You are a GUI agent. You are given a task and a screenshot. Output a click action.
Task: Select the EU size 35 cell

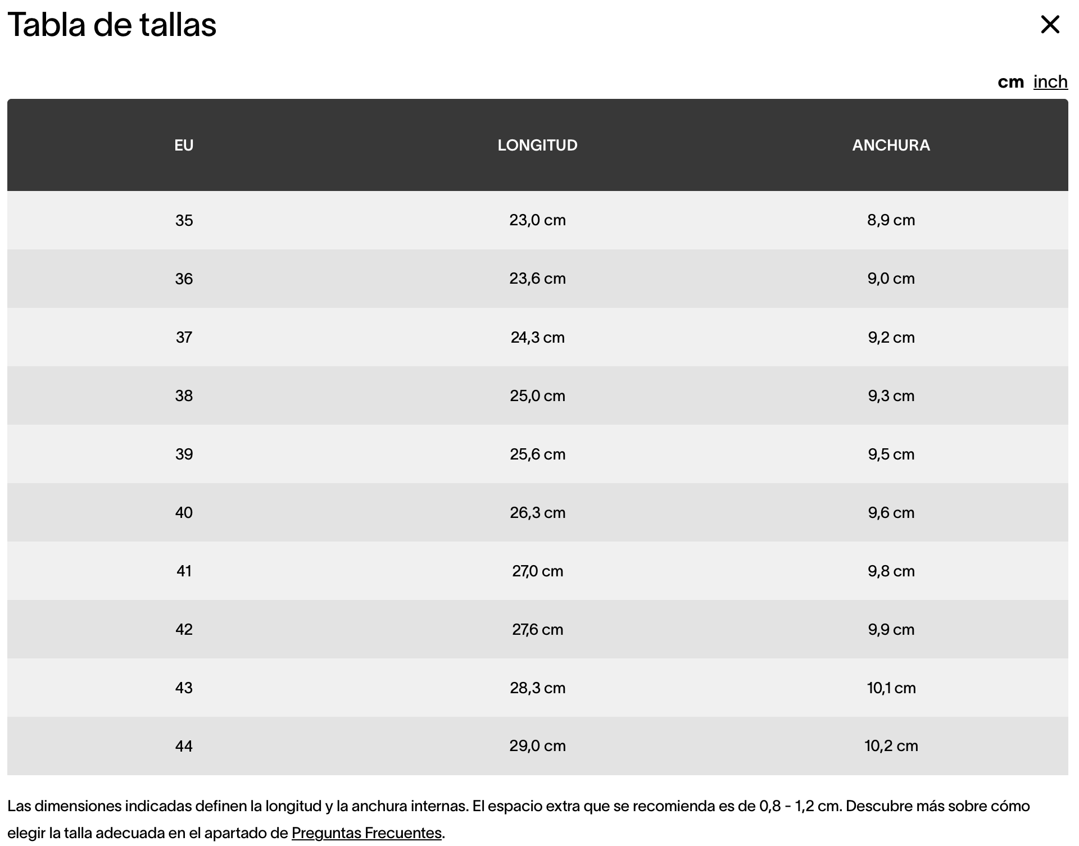(184, 220)
